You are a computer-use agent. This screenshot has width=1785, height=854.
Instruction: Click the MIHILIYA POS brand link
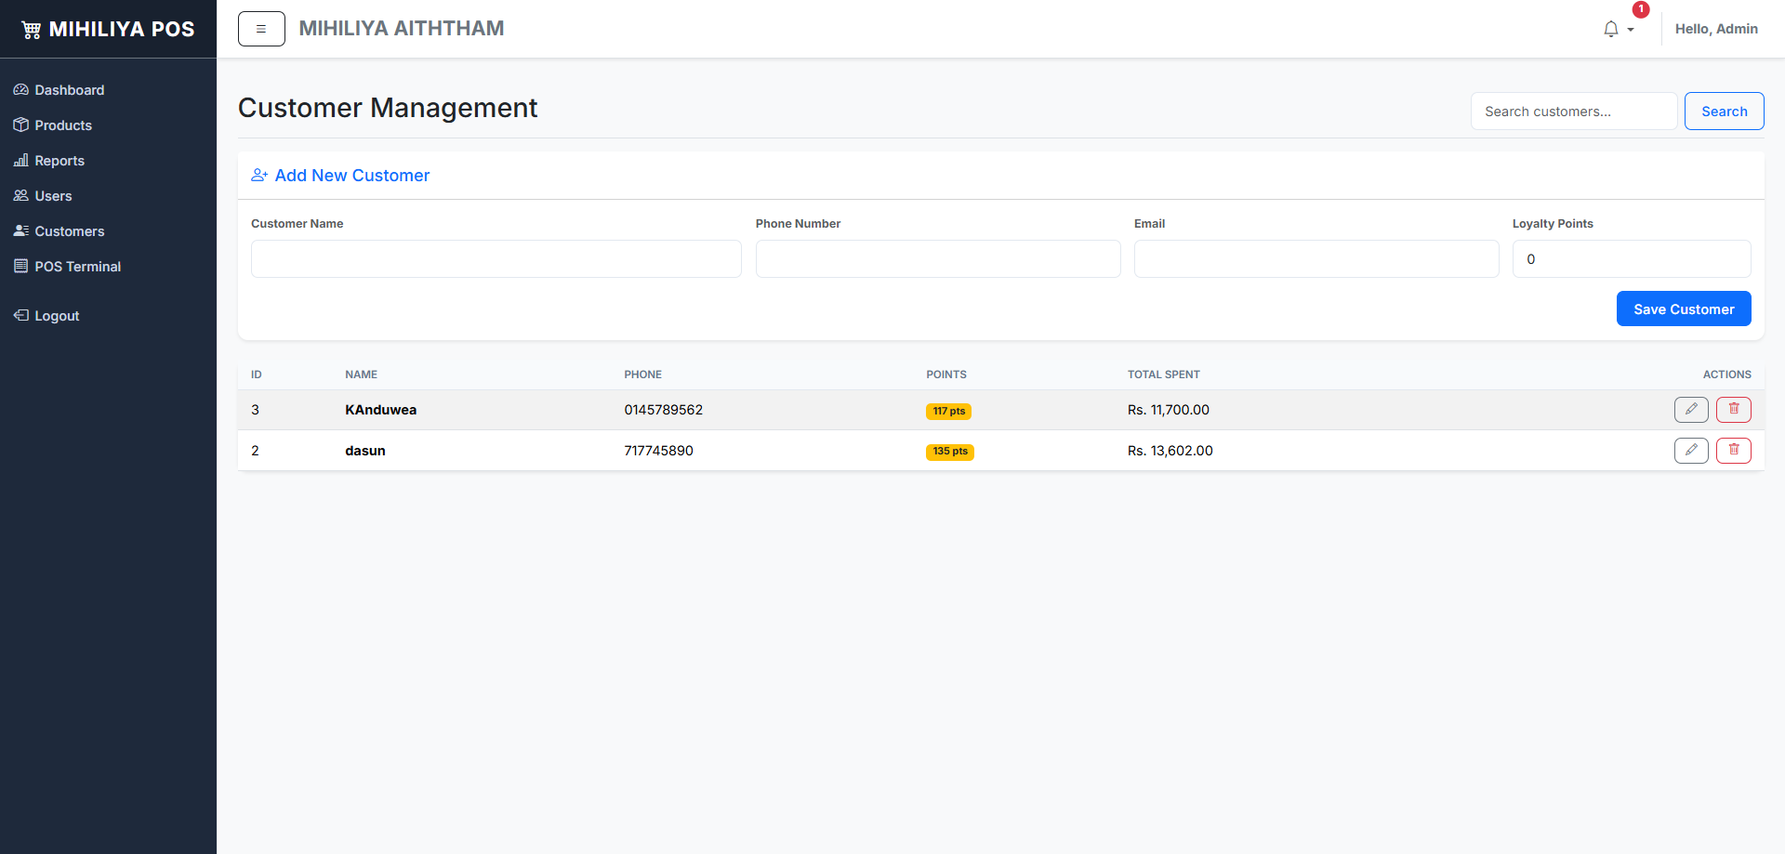[109, 30]
